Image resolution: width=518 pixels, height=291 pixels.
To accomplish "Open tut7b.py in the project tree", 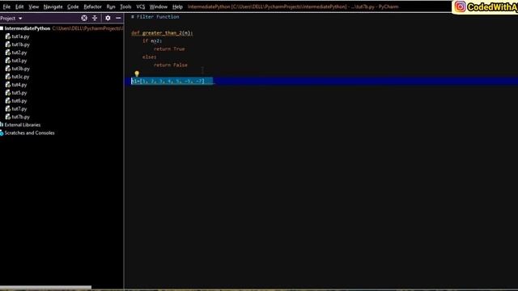I will pos(20,116).
